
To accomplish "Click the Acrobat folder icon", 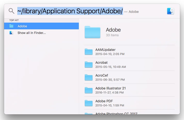I will point(89,64).
